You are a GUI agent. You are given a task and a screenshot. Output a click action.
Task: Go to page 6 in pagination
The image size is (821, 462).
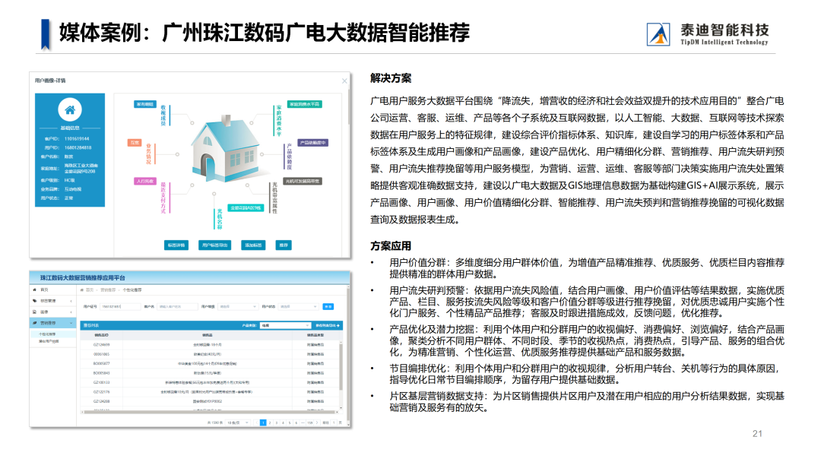pos(296,422)
